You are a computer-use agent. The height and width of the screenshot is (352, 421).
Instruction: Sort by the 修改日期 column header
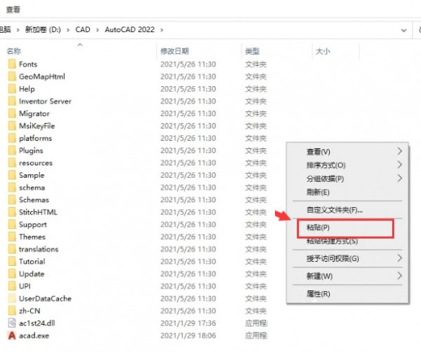175,51
